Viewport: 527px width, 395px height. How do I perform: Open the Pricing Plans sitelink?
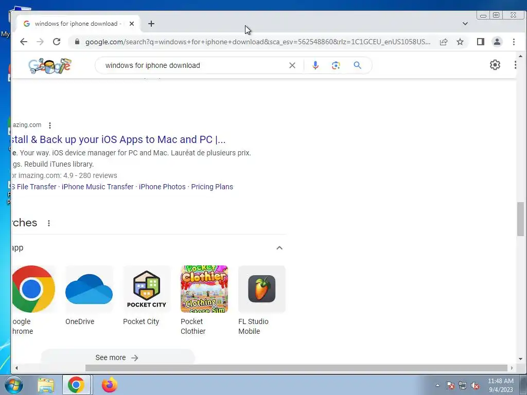[212, 187]
